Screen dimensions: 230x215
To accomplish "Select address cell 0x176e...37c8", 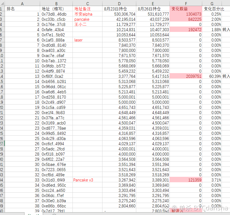I will coord(56,24).
